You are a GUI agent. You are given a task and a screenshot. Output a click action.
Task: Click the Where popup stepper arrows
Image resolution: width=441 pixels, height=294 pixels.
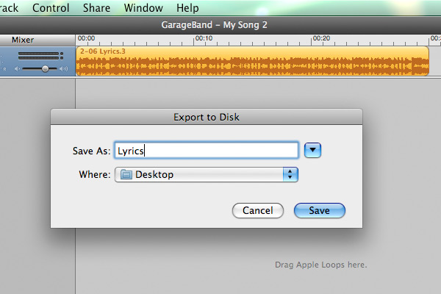pos(291,174)
